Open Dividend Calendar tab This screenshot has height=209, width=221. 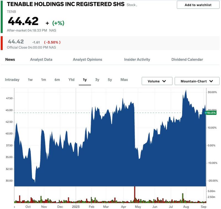[187, 60]
